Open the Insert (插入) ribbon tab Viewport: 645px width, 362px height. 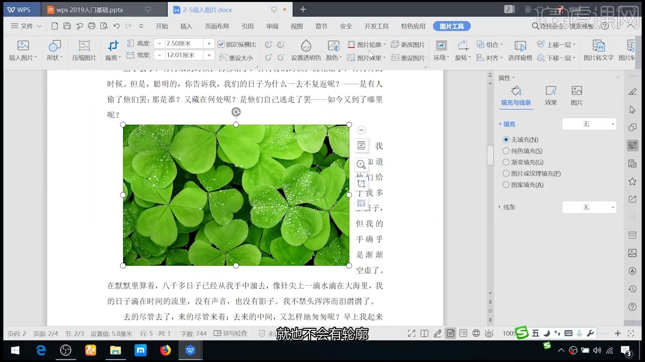tap(186, 26)
